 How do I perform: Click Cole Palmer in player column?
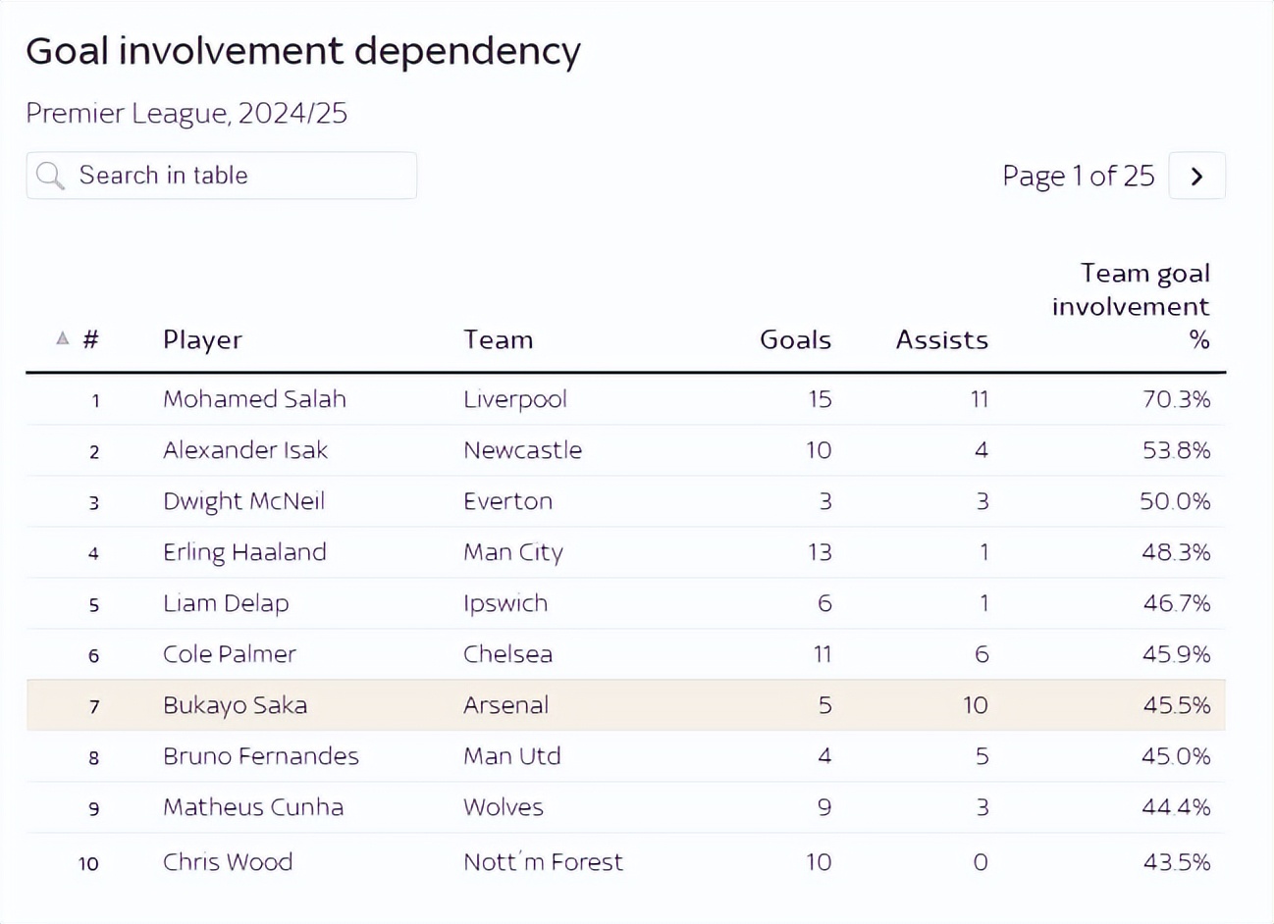tap(230, 654)
